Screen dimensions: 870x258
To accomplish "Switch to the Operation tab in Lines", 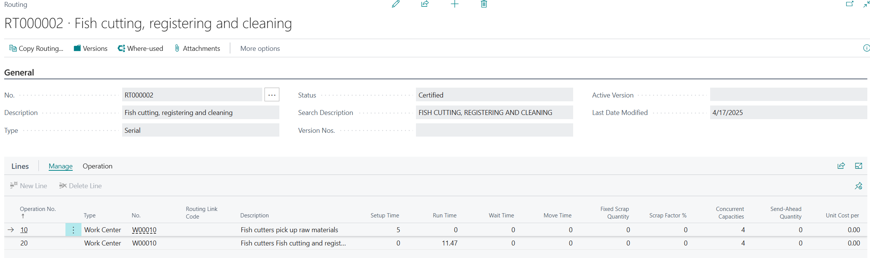I will [97, 166].
